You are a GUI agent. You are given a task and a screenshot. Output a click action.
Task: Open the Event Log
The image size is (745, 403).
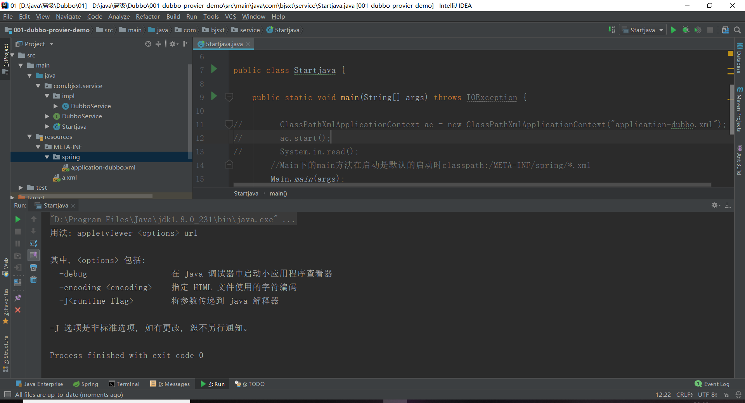(712, 384)
